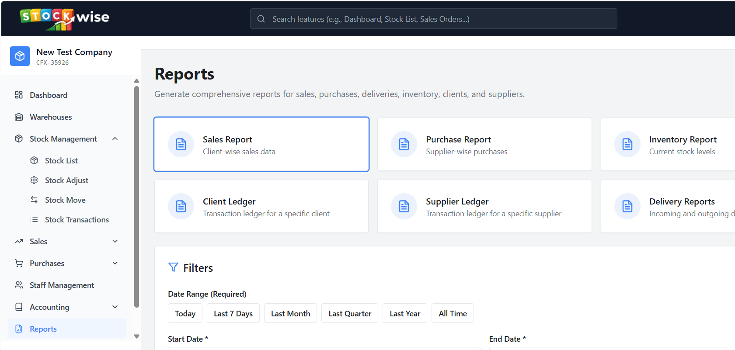Screen dimensions: 735x350
Task: Open the Inventory Report card title
Action: point(683,139)
